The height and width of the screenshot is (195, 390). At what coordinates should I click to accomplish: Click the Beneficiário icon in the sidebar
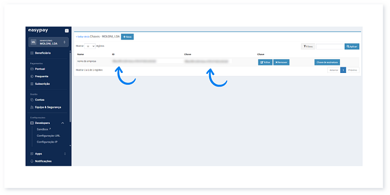pyautogui.click(x=32, y=53)
